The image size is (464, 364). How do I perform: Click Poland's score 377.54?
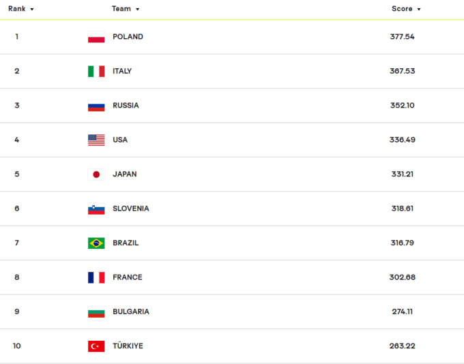pos(402,37)
